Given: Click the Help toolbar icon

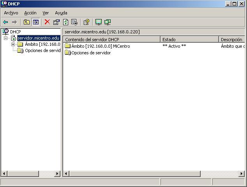Looking at the screenshot, I should tap(86, 22).
